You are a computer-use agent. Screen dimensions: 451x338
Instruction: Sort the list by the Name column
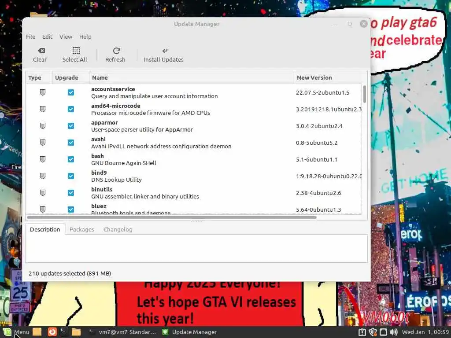click(191, 77)
